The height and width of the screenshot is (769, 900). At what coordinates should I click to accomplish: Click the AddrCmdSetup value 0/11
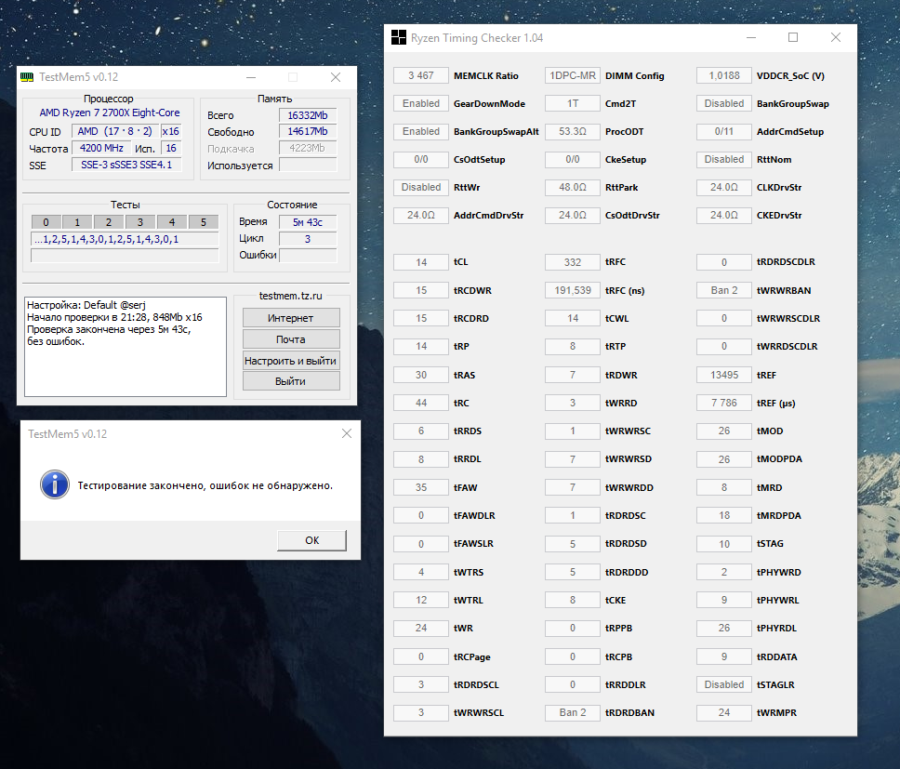pos(723,131)
